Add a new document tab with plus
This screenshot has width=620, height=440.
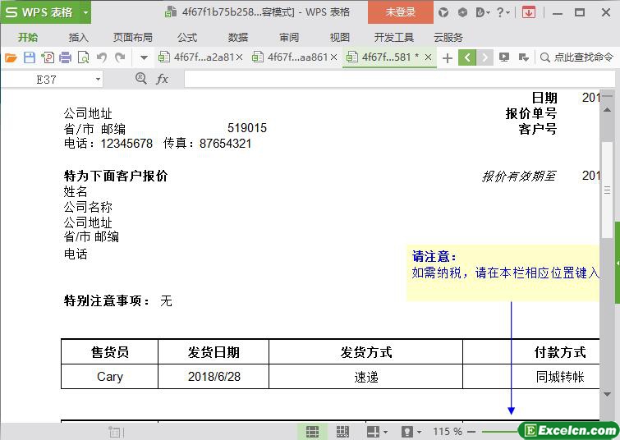coord(448,57)
